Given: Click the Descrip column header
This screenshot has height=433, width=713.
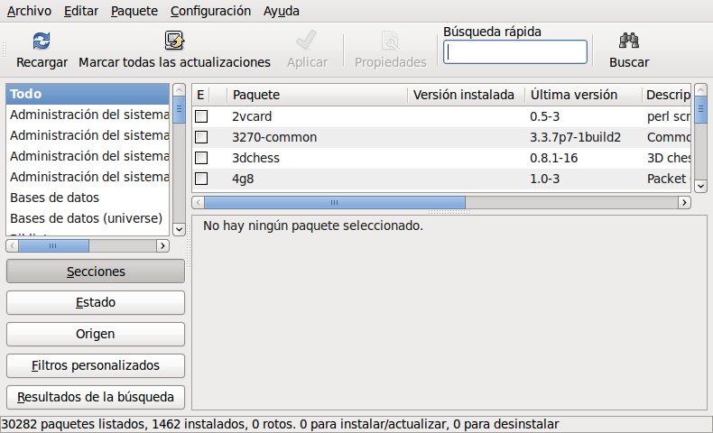Looking at the screenshot, I should 667,95.
